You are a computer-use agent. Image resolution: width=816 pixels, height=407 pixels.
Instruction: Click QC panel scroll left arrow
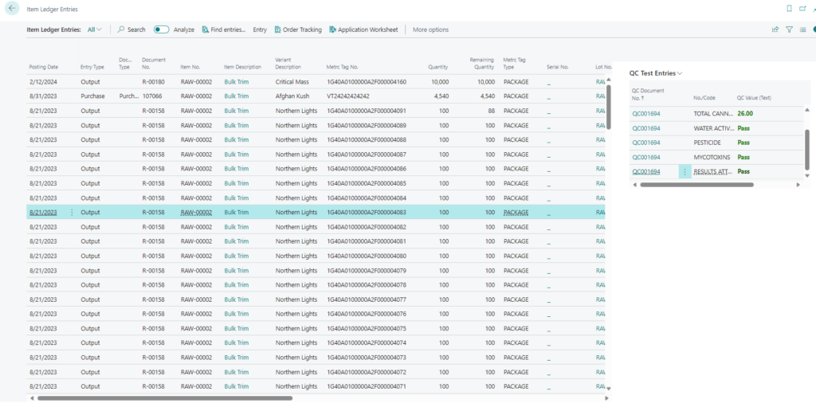click(634, 185)
